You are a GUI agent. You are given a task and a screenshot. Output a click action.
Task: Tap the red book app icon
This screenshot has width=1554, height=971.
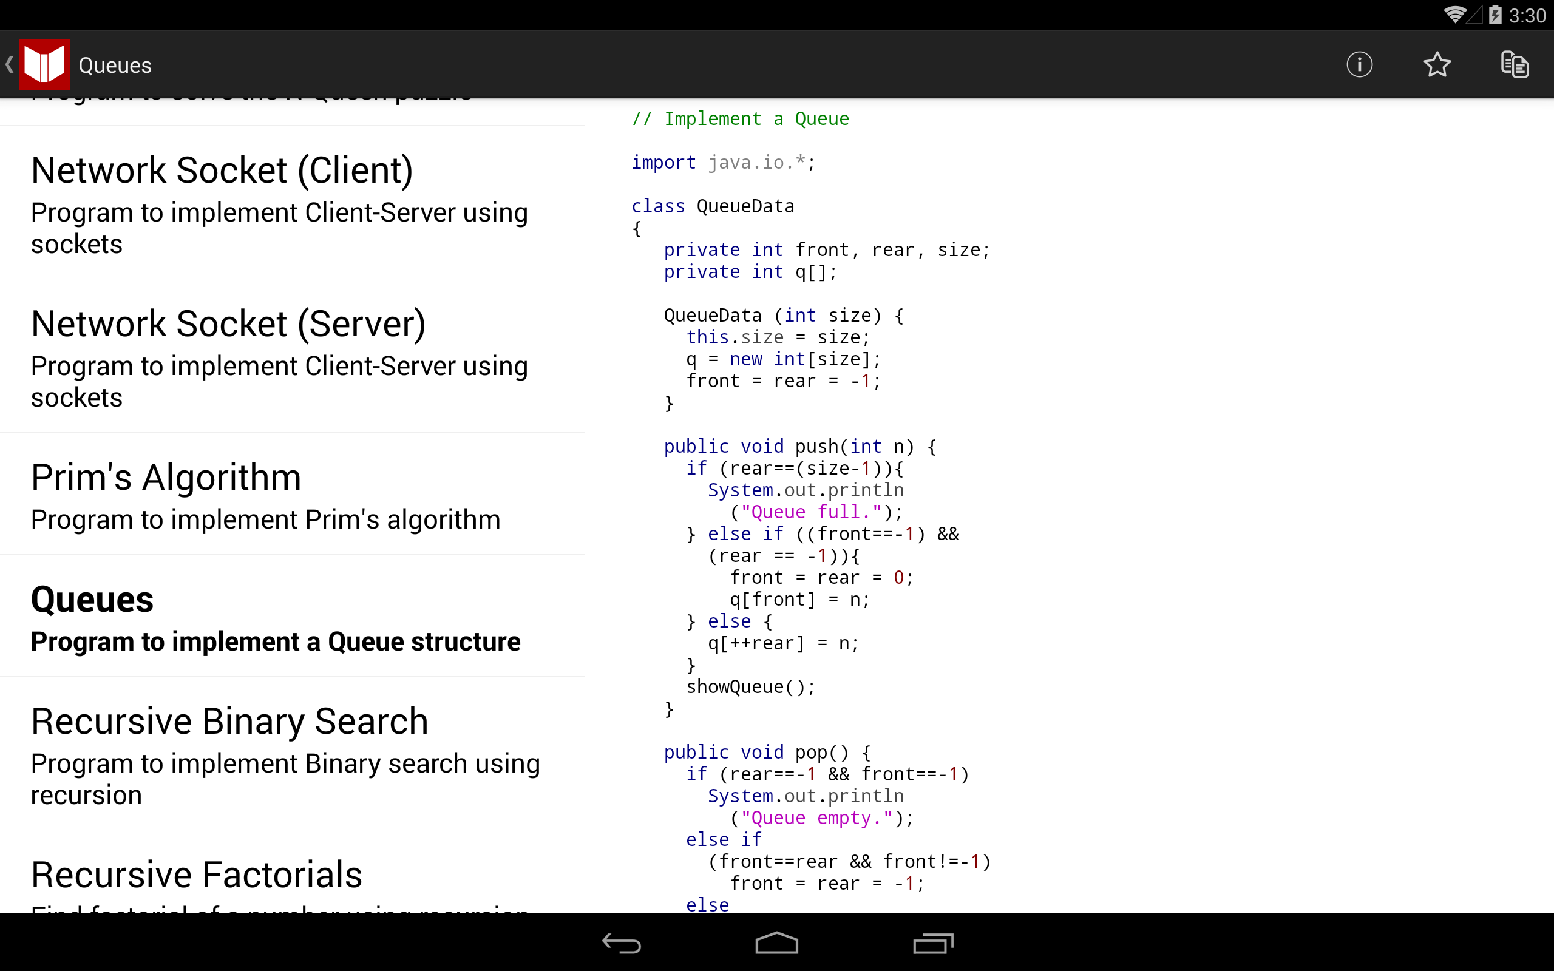coord(44,64)
